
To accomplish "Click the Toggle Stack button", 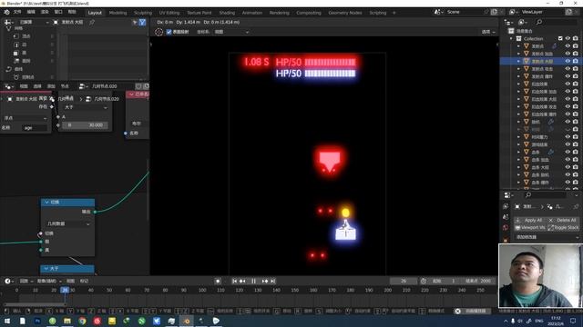I will [x=563, y=228].
